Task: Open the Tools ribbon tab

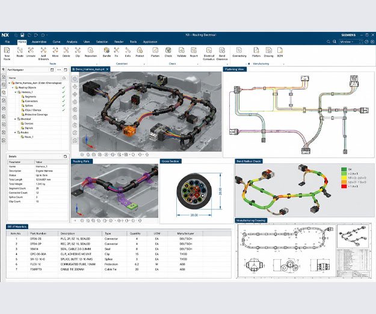Action: click(x=134, y=42)
